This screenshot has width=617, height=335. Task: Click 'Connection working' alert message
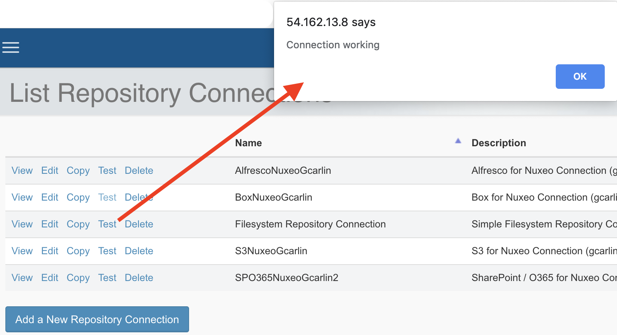tap(333, 45)
